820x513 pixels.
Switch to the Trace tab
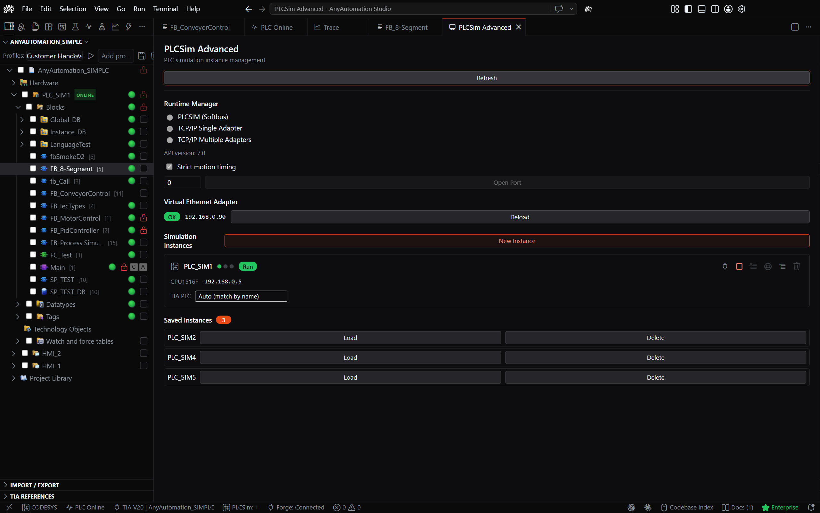pyautogui.click(x=338, y=27)
